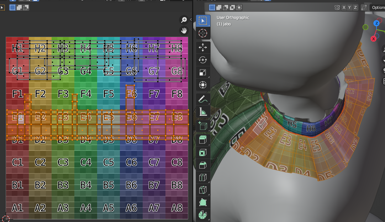Toggle Y axis mesh symmetry
The height and width of the screenshot is (222, 385).
click(x=350, y=7)
